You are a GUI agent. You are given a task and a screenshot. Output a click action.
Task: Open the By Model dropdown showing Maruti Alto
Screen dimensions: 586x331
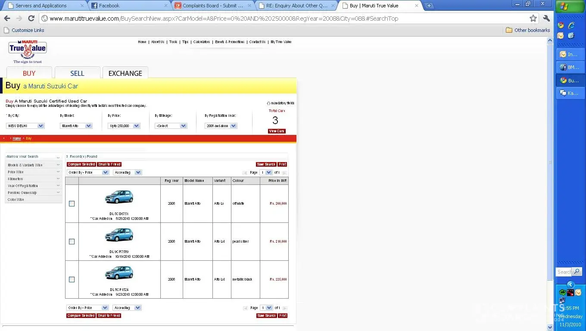coord(76,126)
